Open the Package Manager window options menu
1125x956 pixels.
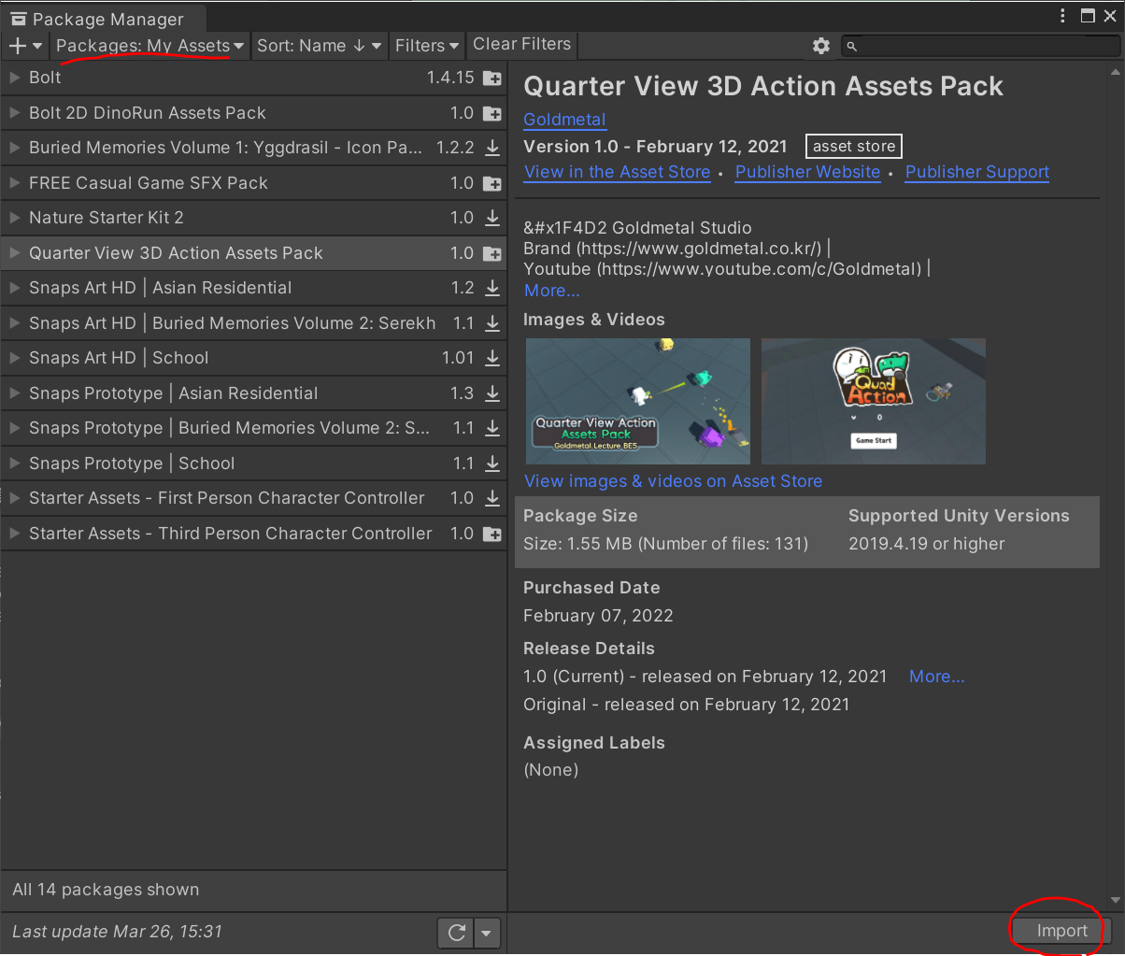[1062, 16]
